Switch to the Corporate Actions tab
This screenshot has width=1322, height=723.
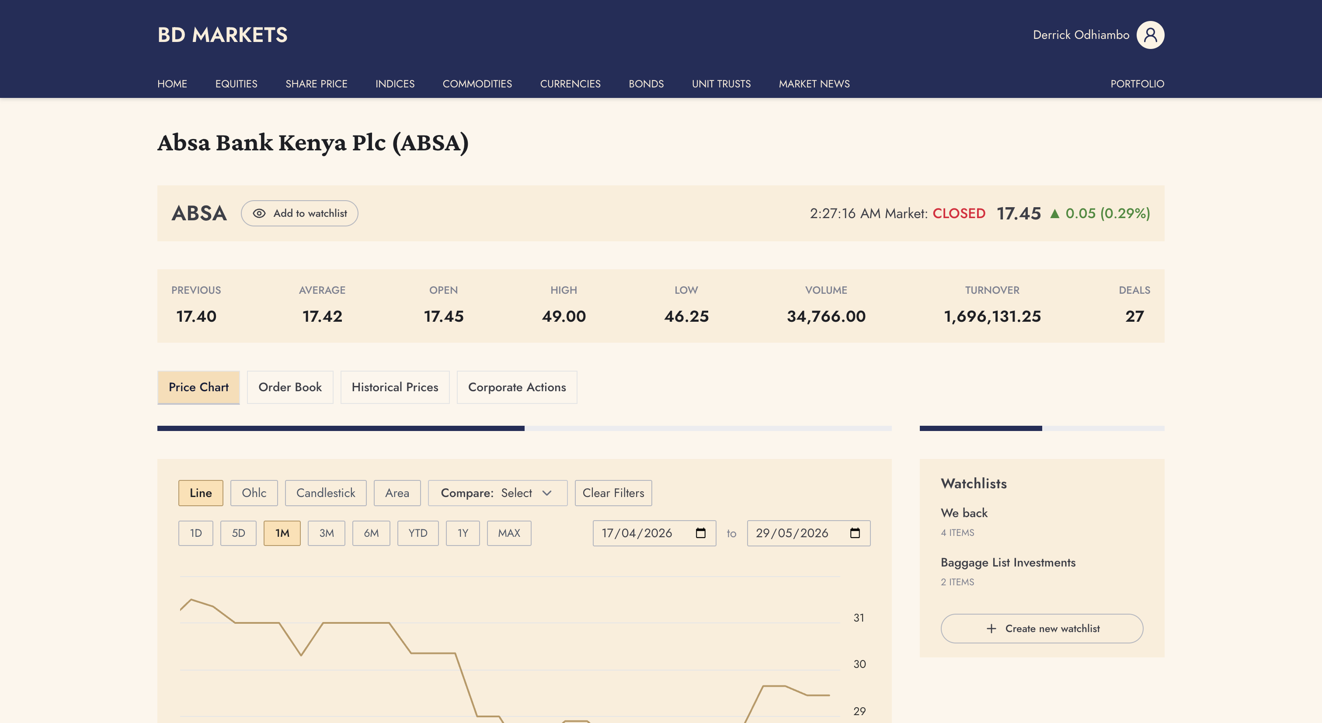(517, 387)
